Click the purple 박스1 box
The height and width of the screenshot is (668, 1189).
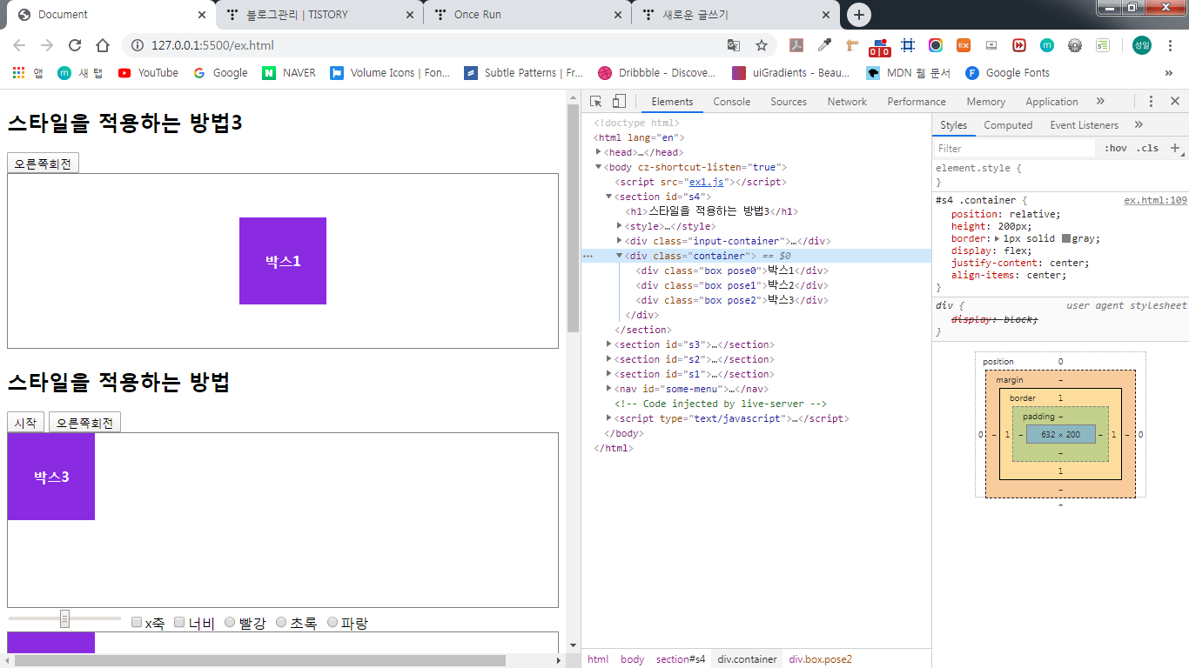[283, 261]
